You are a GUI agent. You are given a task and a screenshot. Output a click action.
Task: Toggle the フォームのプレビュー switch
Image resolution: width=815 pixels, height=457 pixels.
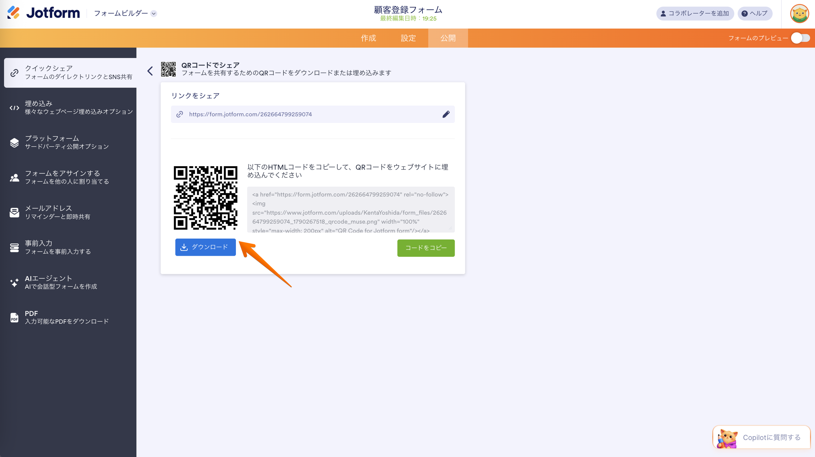click(x=800, y=38)
